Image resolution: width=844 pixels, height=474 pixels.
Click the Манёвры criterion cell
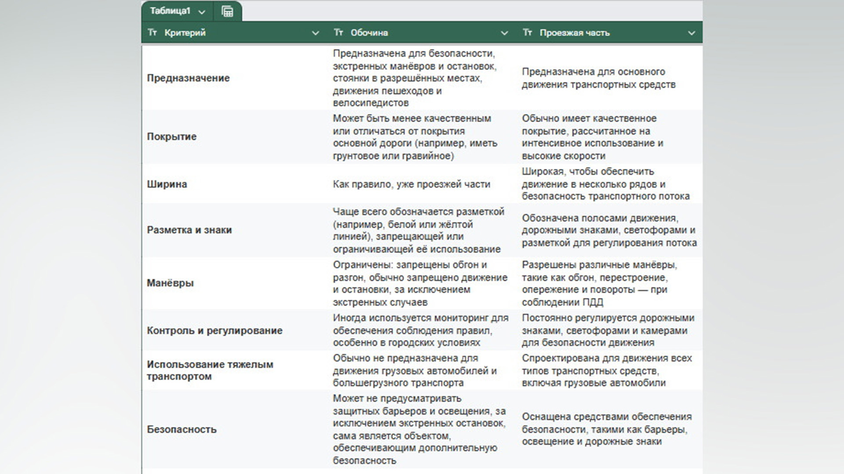[x=170, y=283]
